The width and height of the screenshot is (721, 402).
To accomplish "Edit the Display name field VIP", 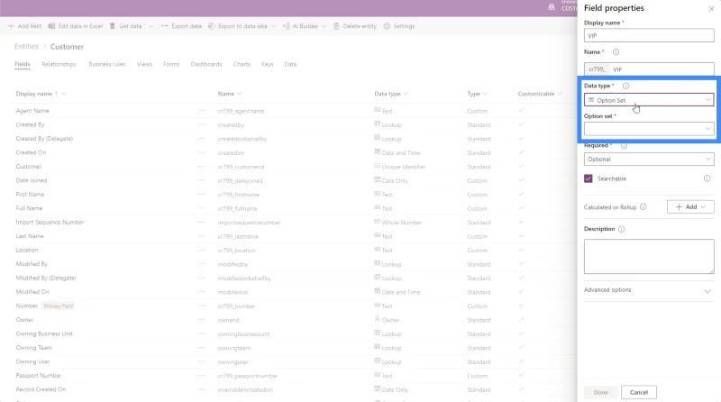I will [x=649, y=35].
